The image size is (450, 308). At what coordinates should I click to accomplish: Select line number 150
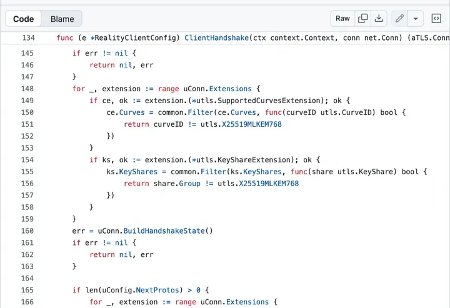(27, 112)
